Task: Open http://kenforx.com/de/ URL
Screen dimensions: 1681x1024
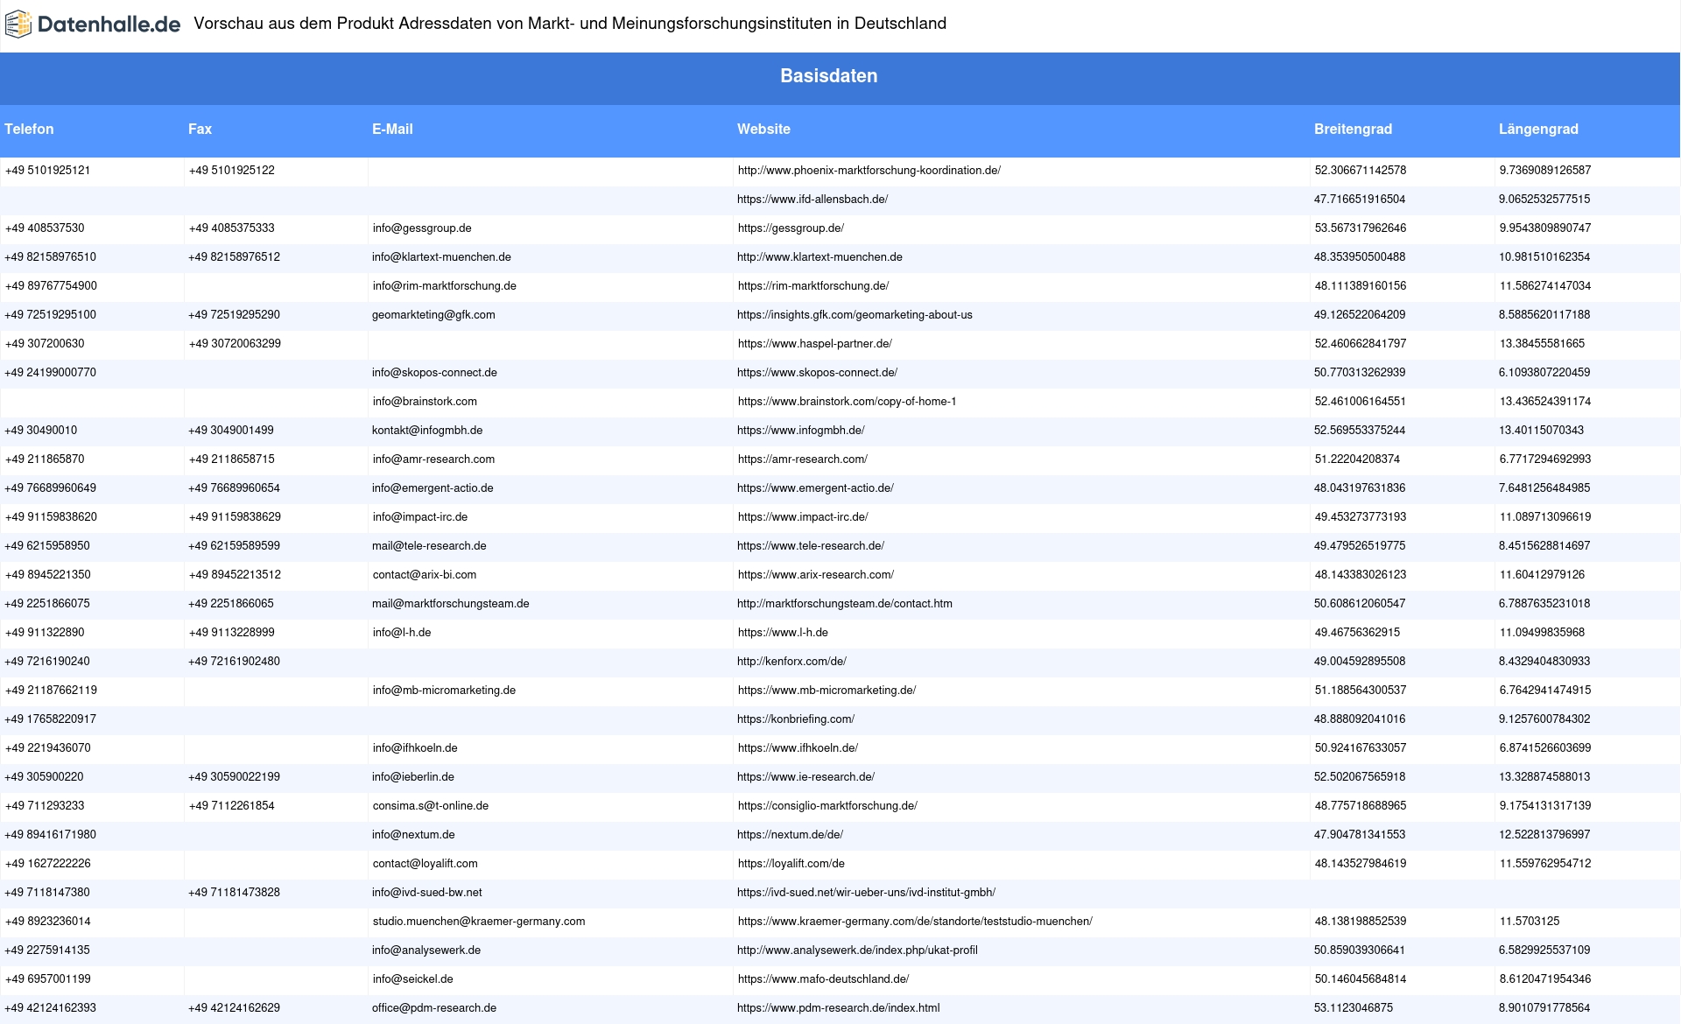Action: tap(791, 662)
